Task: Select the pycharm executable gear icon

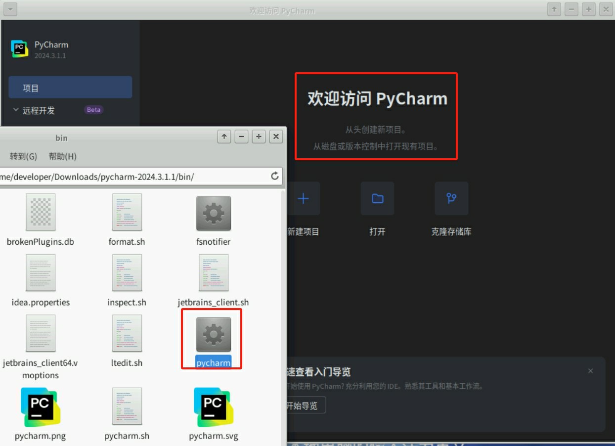Action: (214, 335)
